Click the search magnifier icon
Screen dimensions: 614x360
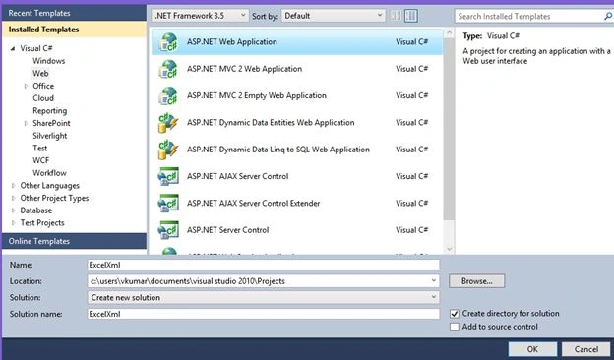608,16
